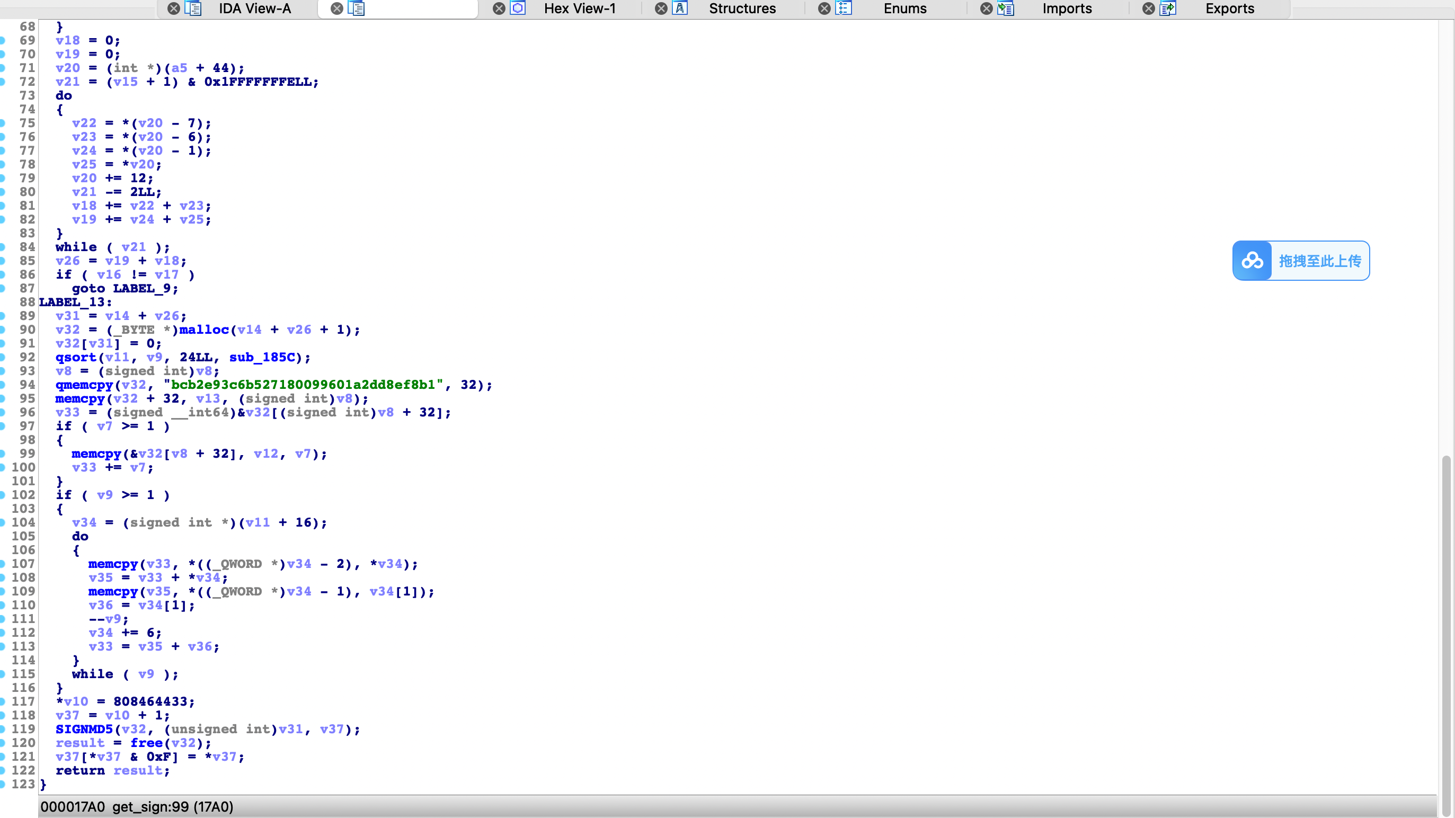This screenshot has width=1455, height=818.
Task: Open the Enums tab
Action: 905,8
